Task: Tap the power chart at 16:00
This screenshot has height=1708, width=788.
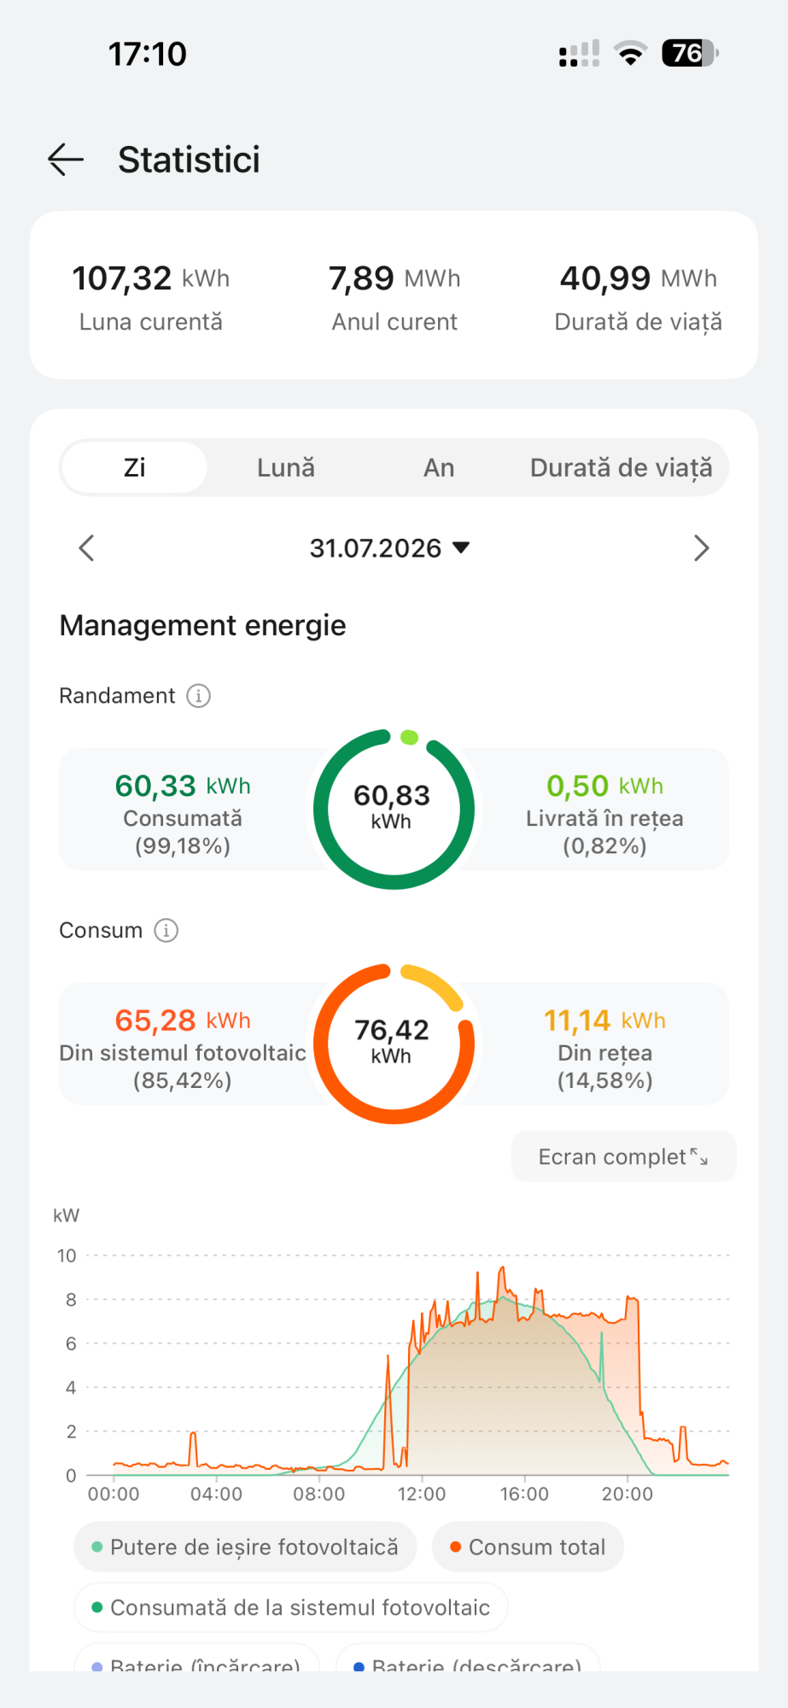Action: point(524,1366)
